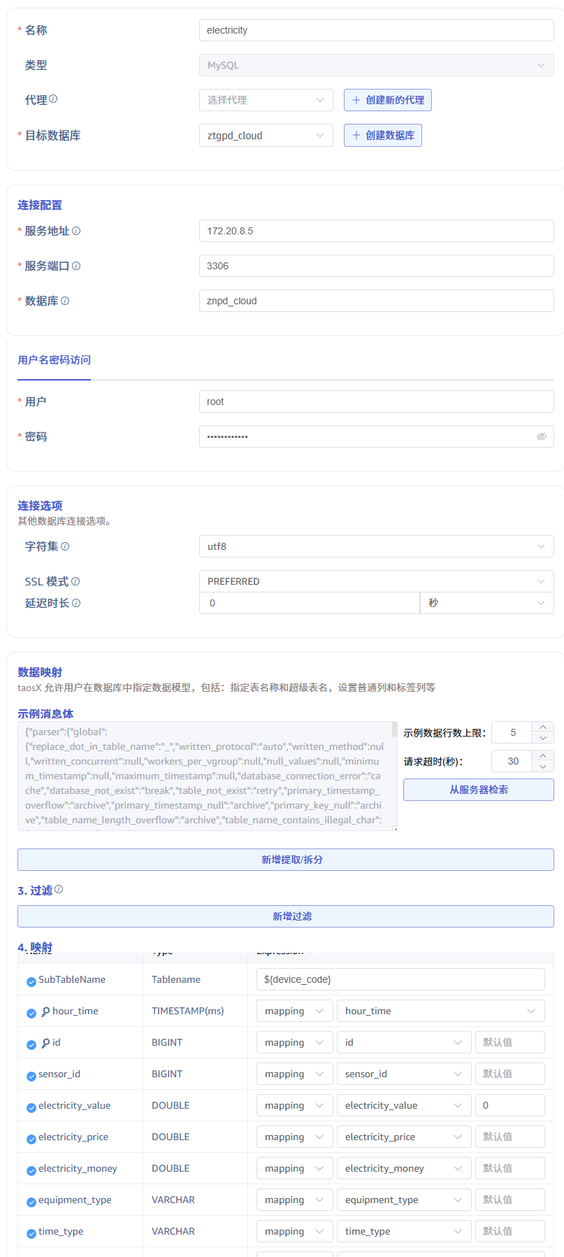564x1257 pixels.
Task: Click the 从服务器检索 button
Action: 478,790
